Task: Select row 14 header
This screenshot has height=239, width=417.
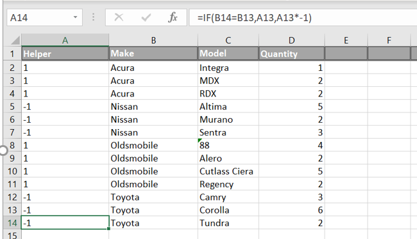Action: pos(12,223)
